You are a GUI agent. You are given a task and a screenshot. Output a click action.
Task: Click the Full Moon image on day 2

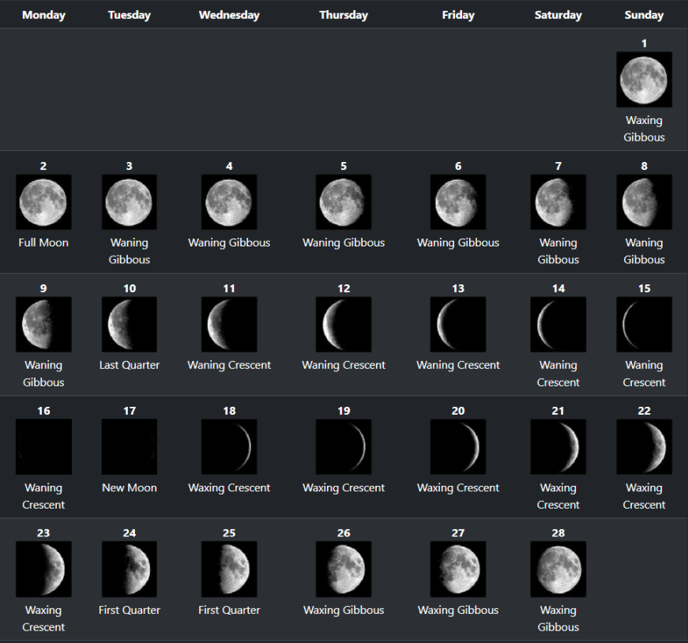(x=43, y=202)
